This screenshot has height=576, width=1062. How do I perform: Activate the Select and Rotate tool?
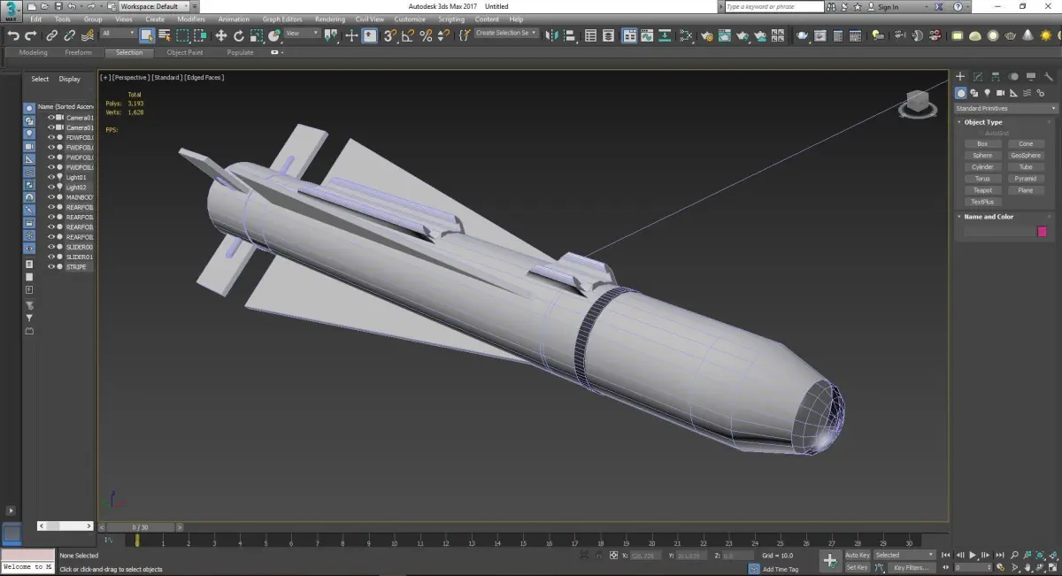tap(238, 35)
